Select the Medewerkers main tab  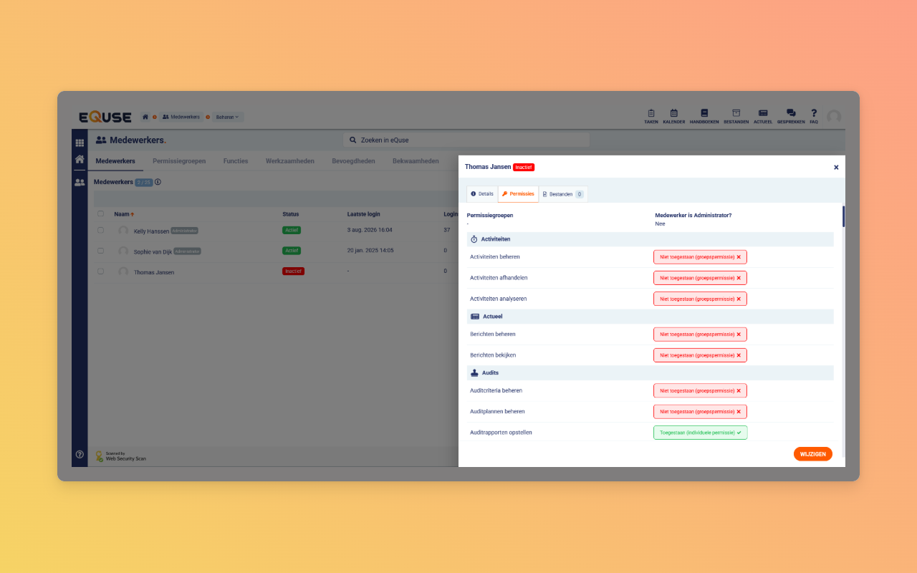tap(115, 161)
